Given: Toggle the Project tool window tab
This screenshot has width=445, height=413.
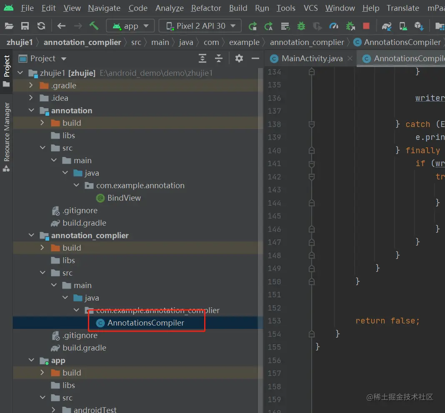Looking at the screenshot, I should pyautogui.click(x=6, y=71).
